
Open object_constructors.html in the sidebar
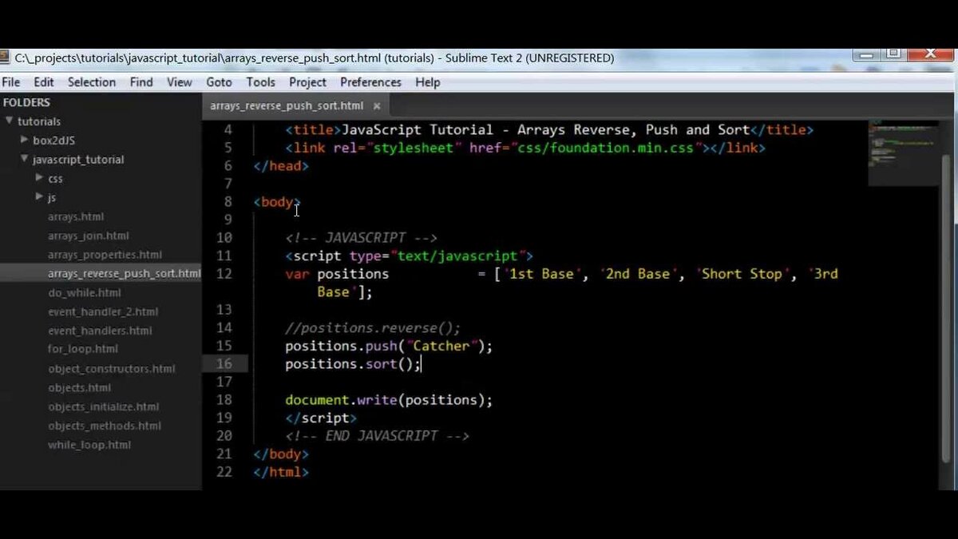[111, 369]
